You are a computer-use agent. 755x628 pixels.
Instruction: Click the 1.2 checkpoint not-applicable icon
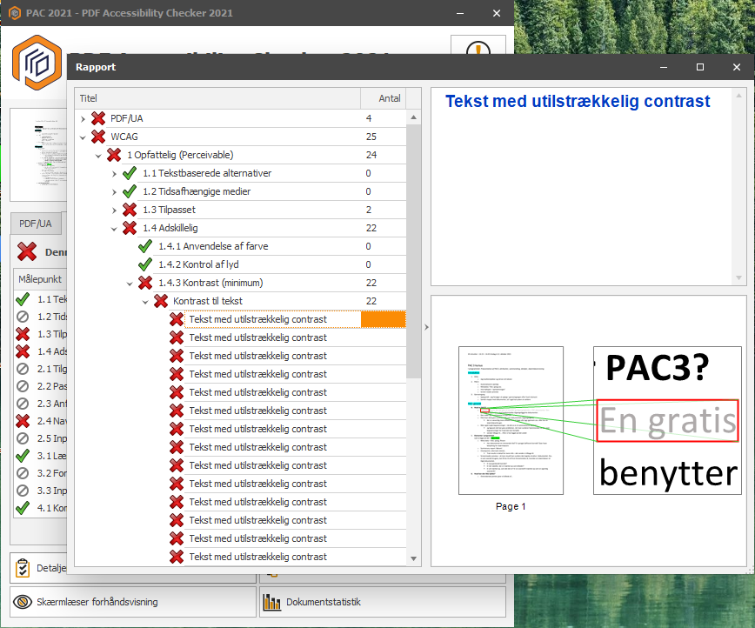click(23, 317)
